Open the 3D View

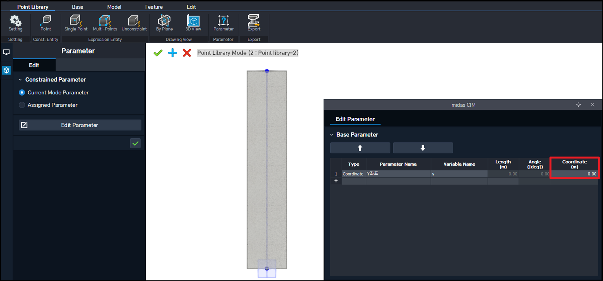point(193,23)
